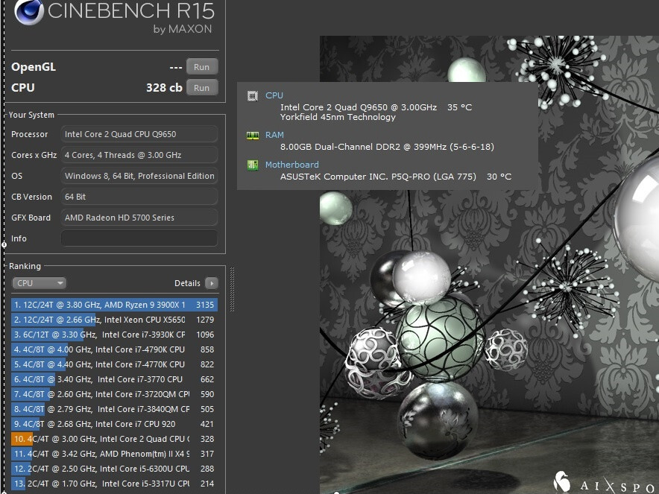The height and width of the screenshot is (494, 659).
Task: Open the CPU ranking type dropdown
Action: point(40,283)
